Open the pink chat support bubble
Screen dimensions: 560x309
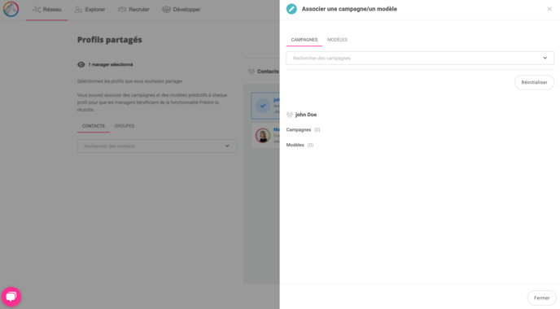tap(11, 297)
